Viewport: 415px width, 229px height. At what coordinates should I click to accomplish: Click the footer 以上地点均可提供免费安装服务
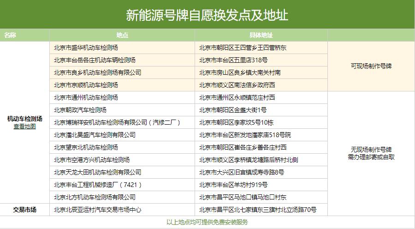(x=207, y=222)
